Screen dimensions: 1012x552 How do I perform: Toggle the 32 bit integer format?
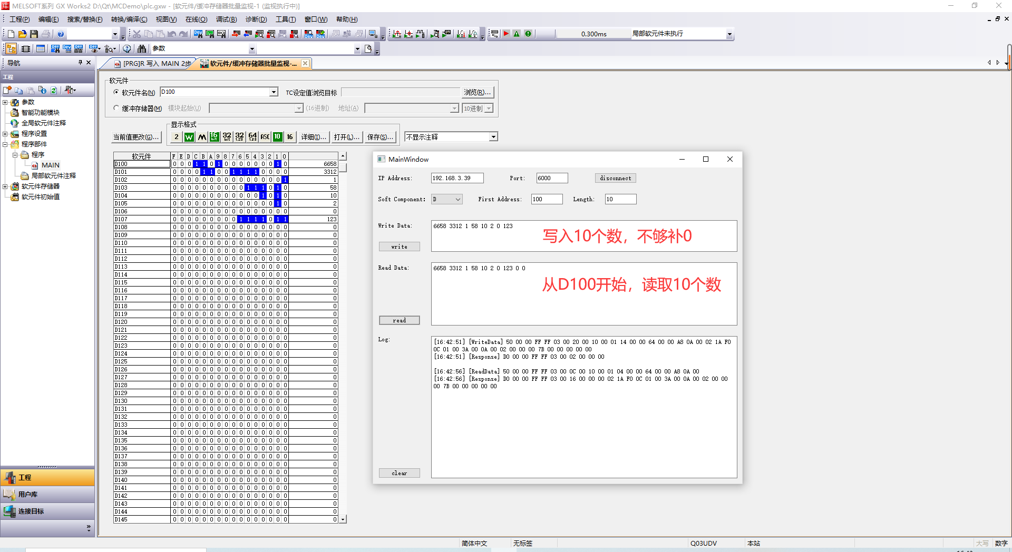click(x=227, y=137)
